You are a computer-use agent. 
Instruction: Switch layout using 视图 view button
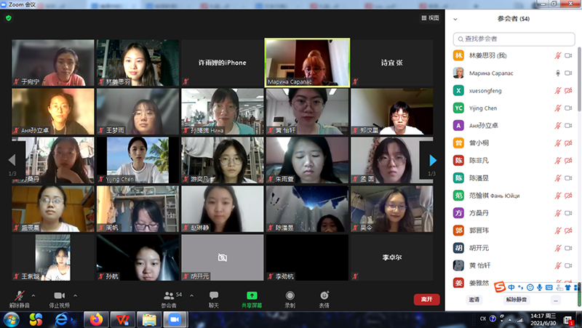coord(430,18)
